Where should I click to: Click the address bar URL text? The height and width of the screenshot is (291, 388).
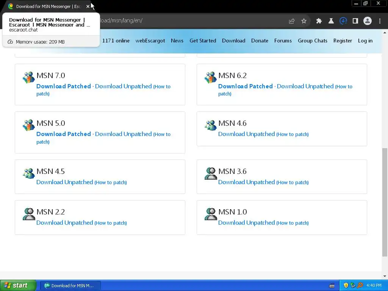[121, 20]
